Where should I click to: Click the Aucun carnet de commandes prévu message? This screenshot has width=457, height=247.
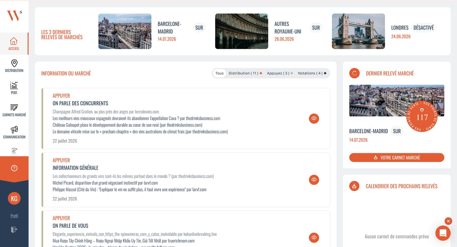coord(397,237)
